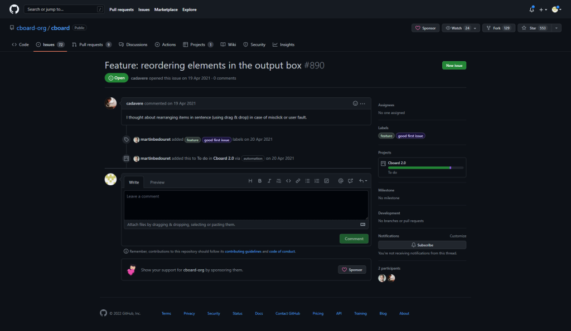Apply italic formatting in the comment editor

coord(269,181)
